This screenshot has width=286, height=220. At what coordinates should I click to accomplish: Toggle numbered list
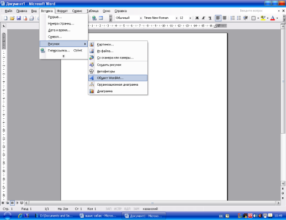coord(232,18)
